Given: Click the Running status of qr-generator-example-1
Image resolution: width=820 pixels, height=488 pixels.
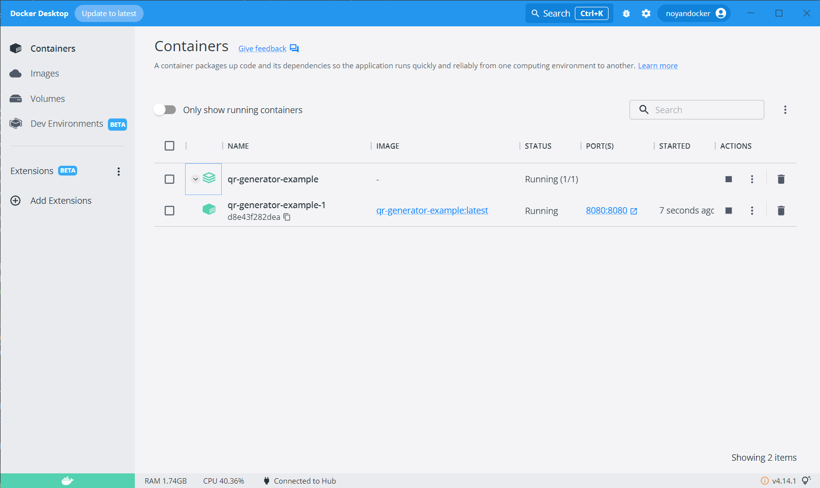Looking at the screenshot, I should point(542,211).
